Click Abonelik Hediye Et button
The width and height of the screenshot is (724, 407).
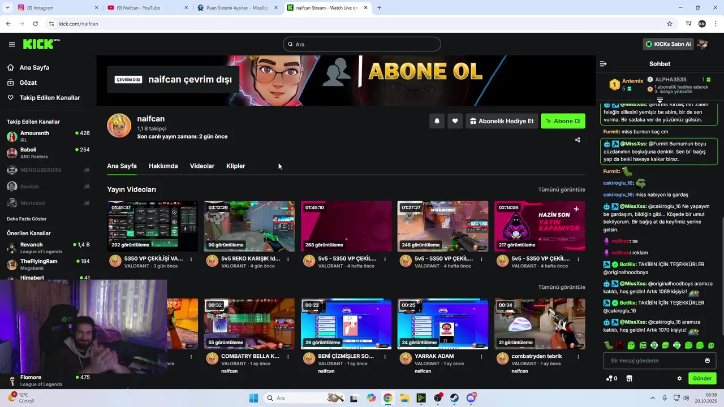(x=501, y=121)
